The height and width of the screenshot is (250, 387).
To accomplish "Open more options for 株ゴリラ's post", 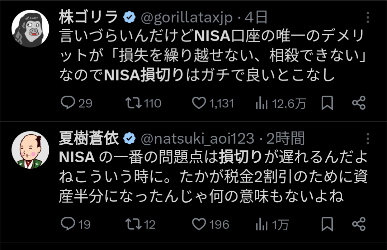I will click(x=368, y=18).
